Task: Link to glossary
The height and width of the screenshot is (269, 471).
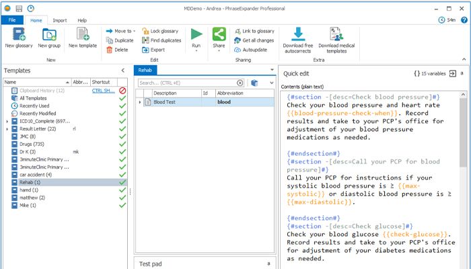Action: (x=254, y=31)
